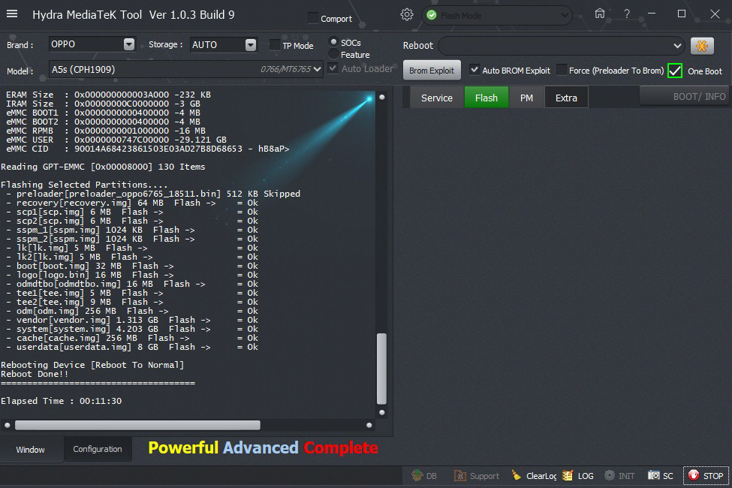Click right dot of horizontal scrollbar

(369, 425)
